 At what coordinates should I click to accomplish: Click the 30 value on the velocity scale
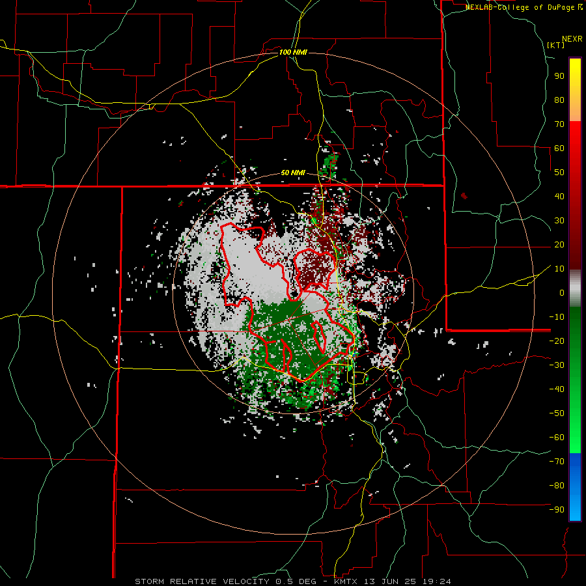tap(559, 221)
